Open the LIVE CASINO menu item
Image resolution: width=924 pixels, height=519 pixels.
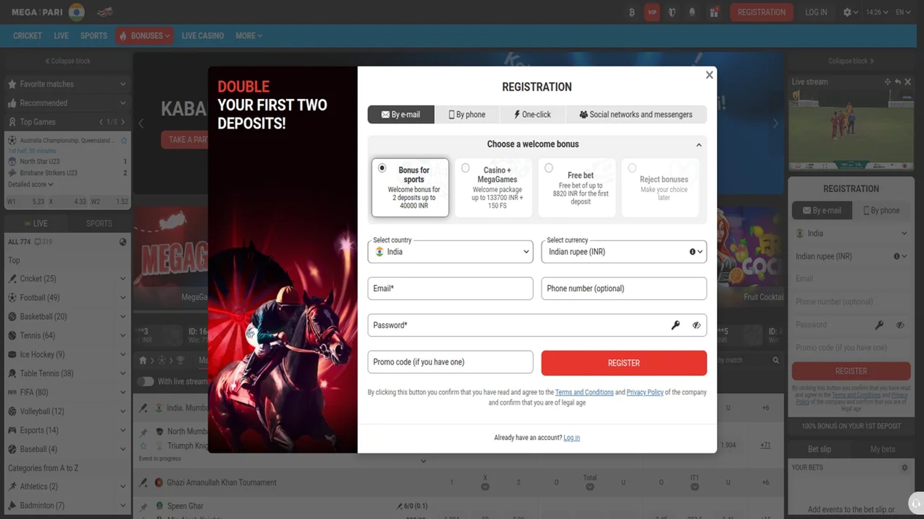[203, 36]
